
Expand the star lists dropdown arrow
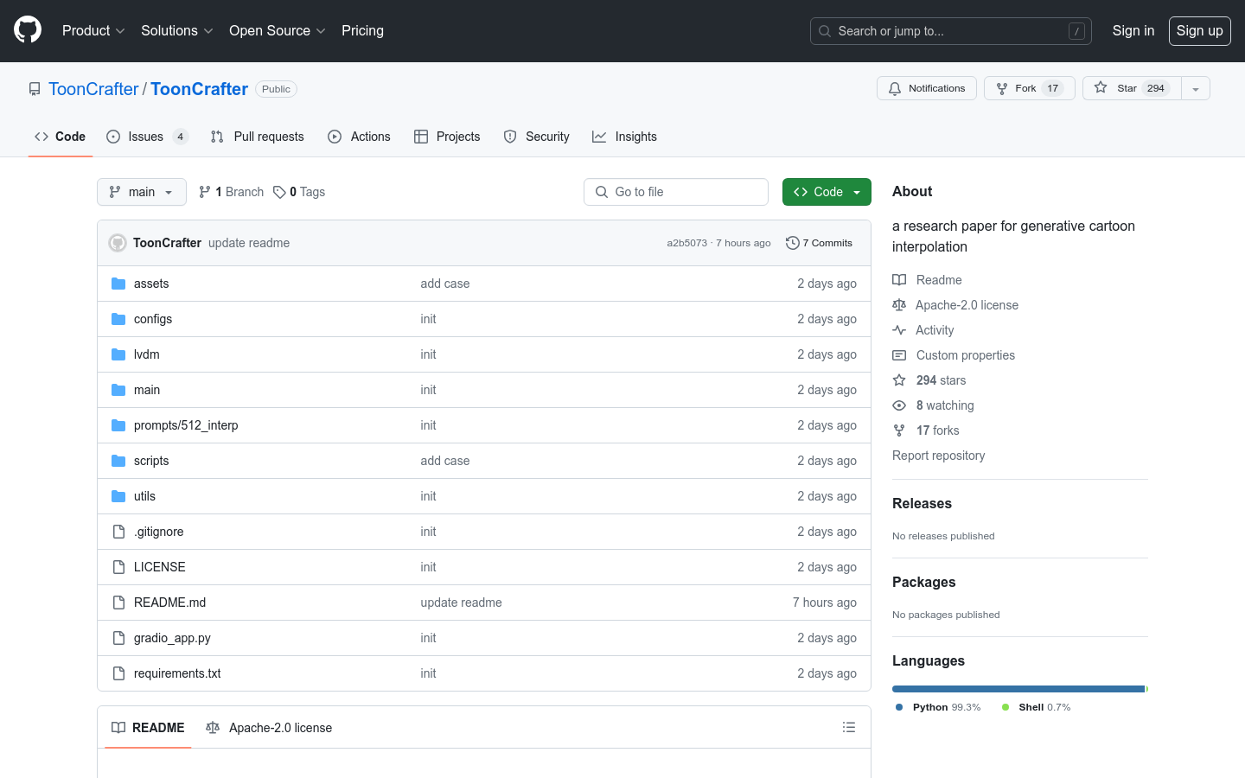coord(1196,88)
